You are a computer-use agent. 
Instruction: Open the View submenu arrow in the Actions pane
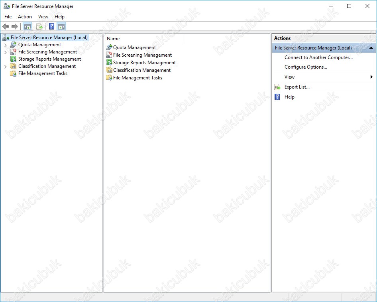coord(371,77)
